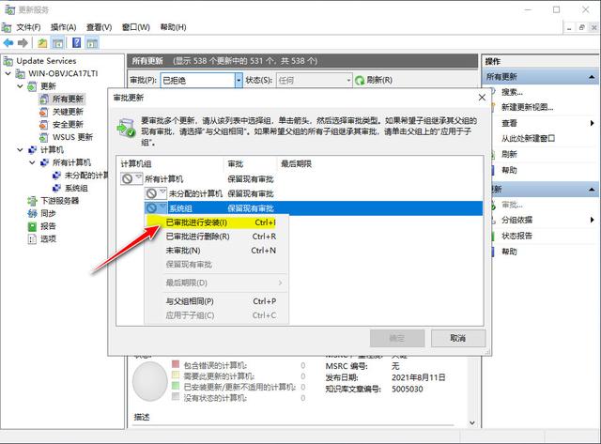Collapse the 计算机 tree node
The height and width of the screenshot is (444, 601).
21,150
